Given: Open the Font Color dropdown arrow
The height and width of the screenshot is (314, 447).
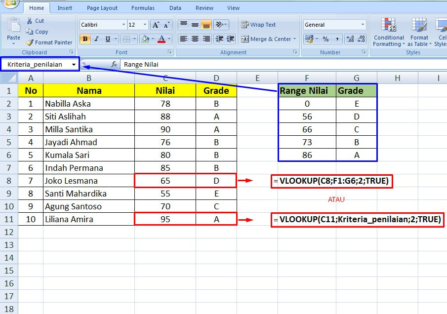Looking at the screenshot, I should tap(168, 39).
